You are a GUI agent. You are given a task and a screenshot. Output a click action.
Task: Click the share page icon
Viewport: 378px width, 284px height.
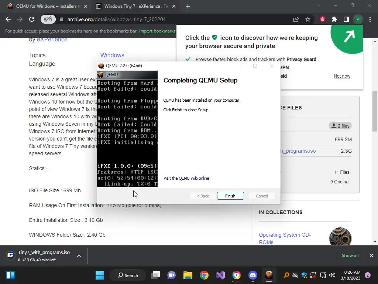(296, 19)
